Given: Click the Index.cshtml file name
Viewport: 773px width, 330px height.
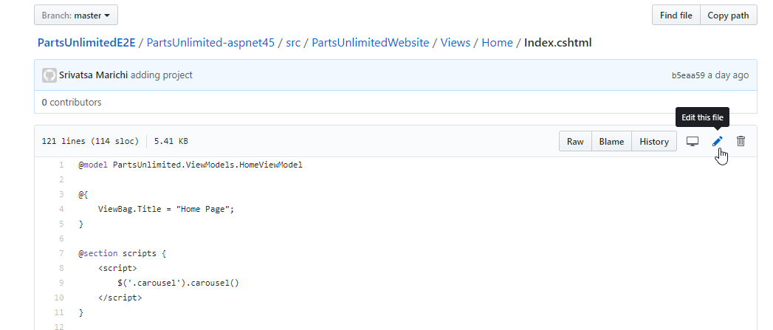Looking at the screenshot, I should click(557, 43).
